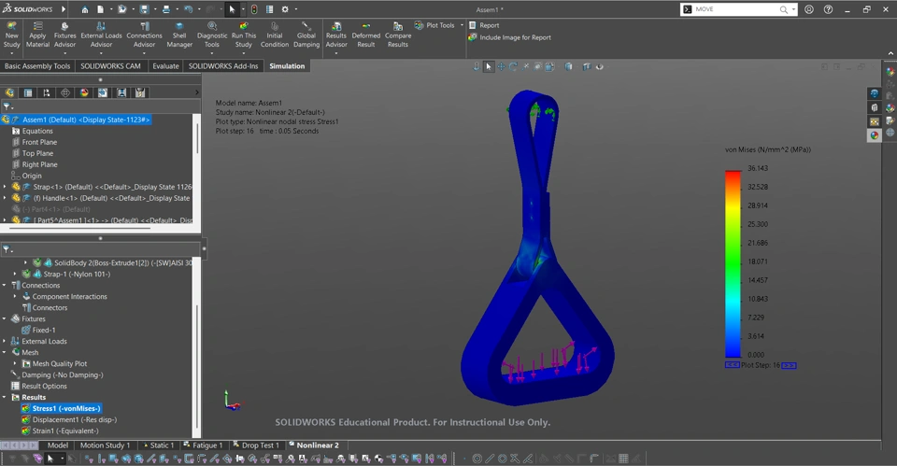Click the Rebuild traffic light icon
The image size is (897, 466).
(x=254, y=9)
